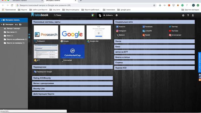Open the YouTube link
This screenshot has height=113, width=201.
click(173, 31)
